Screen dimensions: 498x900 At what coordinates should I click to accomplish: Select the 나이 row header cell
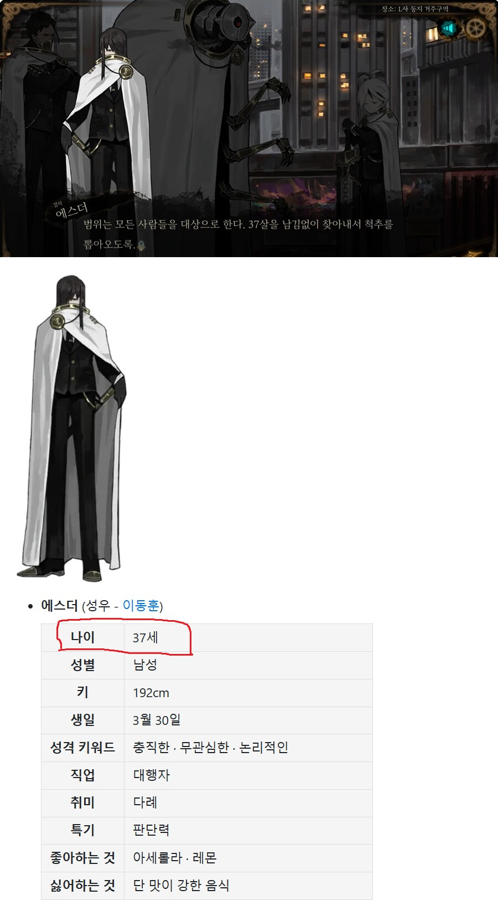coord(83,638)
